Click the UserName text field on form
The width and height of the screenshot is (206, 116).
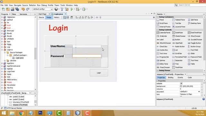pyautogui.click(x=87, y=46)
